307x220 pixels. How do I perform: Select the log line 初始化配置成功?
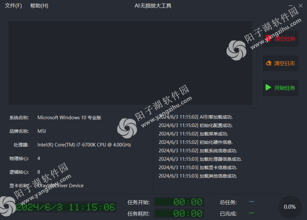pos(196,125)
